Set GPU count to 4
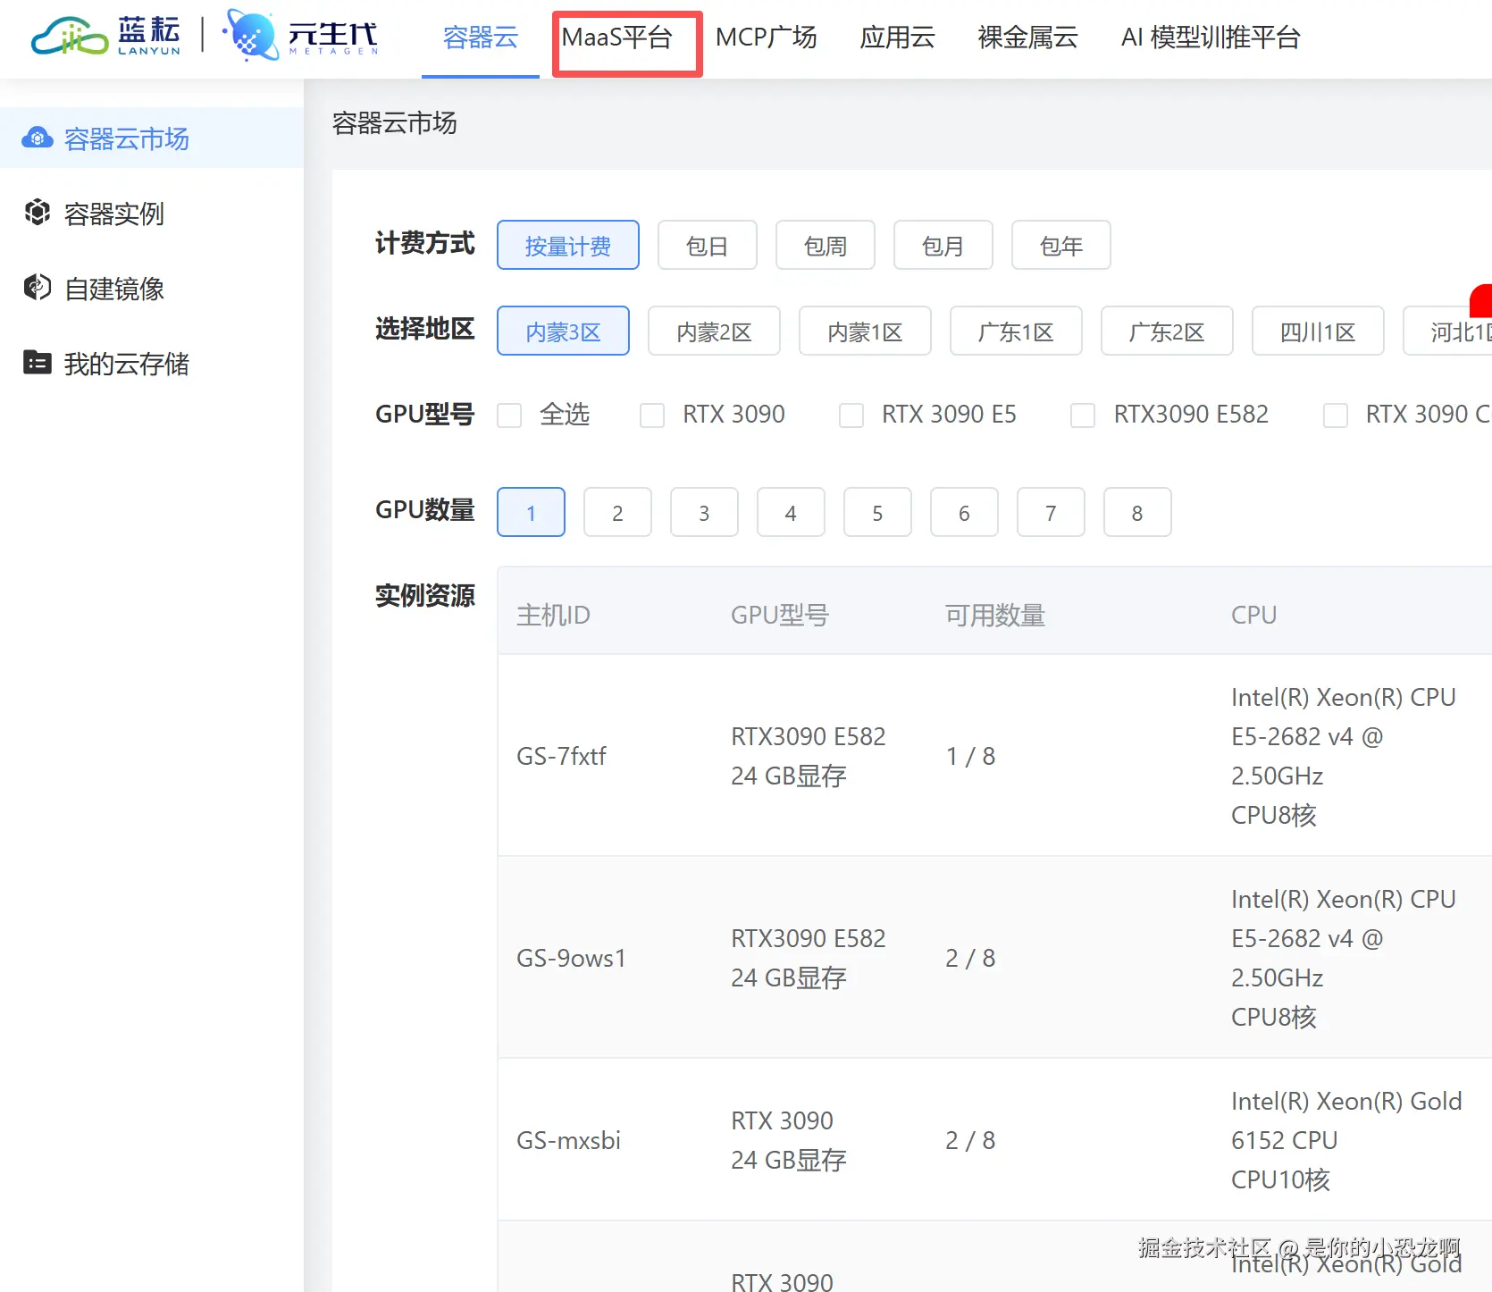 click(x=791, y=512)
